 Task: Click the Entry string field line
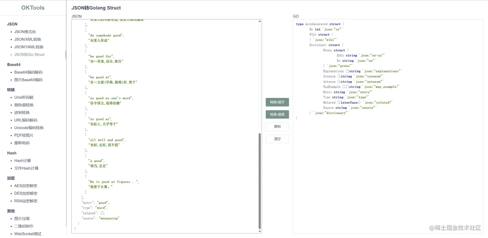tap(348, 92)
